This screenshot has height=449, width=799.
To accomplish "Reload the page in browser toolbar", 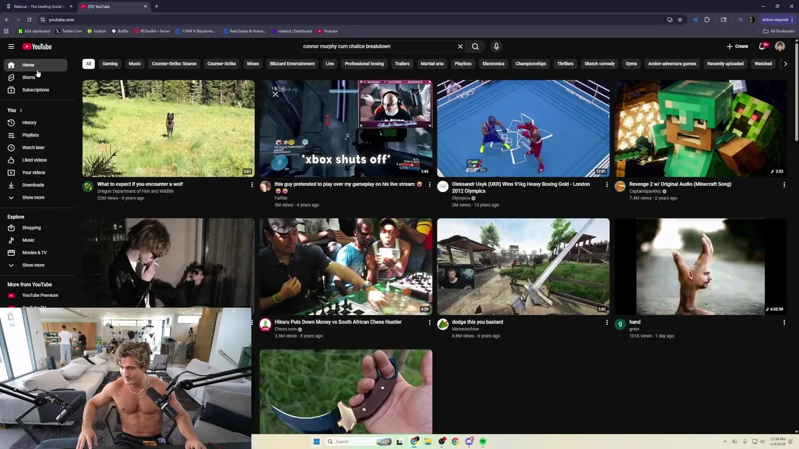I will click(x=29, y=19).
